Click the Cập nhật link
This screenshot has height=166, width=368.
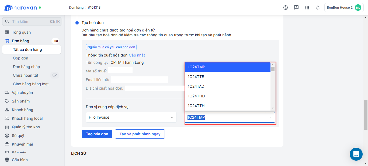(x=137, y=55)
